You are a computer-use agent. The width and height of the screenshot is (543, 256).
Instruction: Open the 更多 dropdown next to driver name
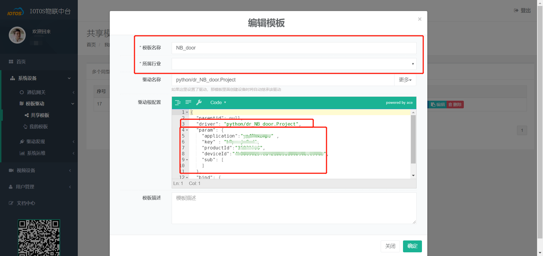click(405, 80)
